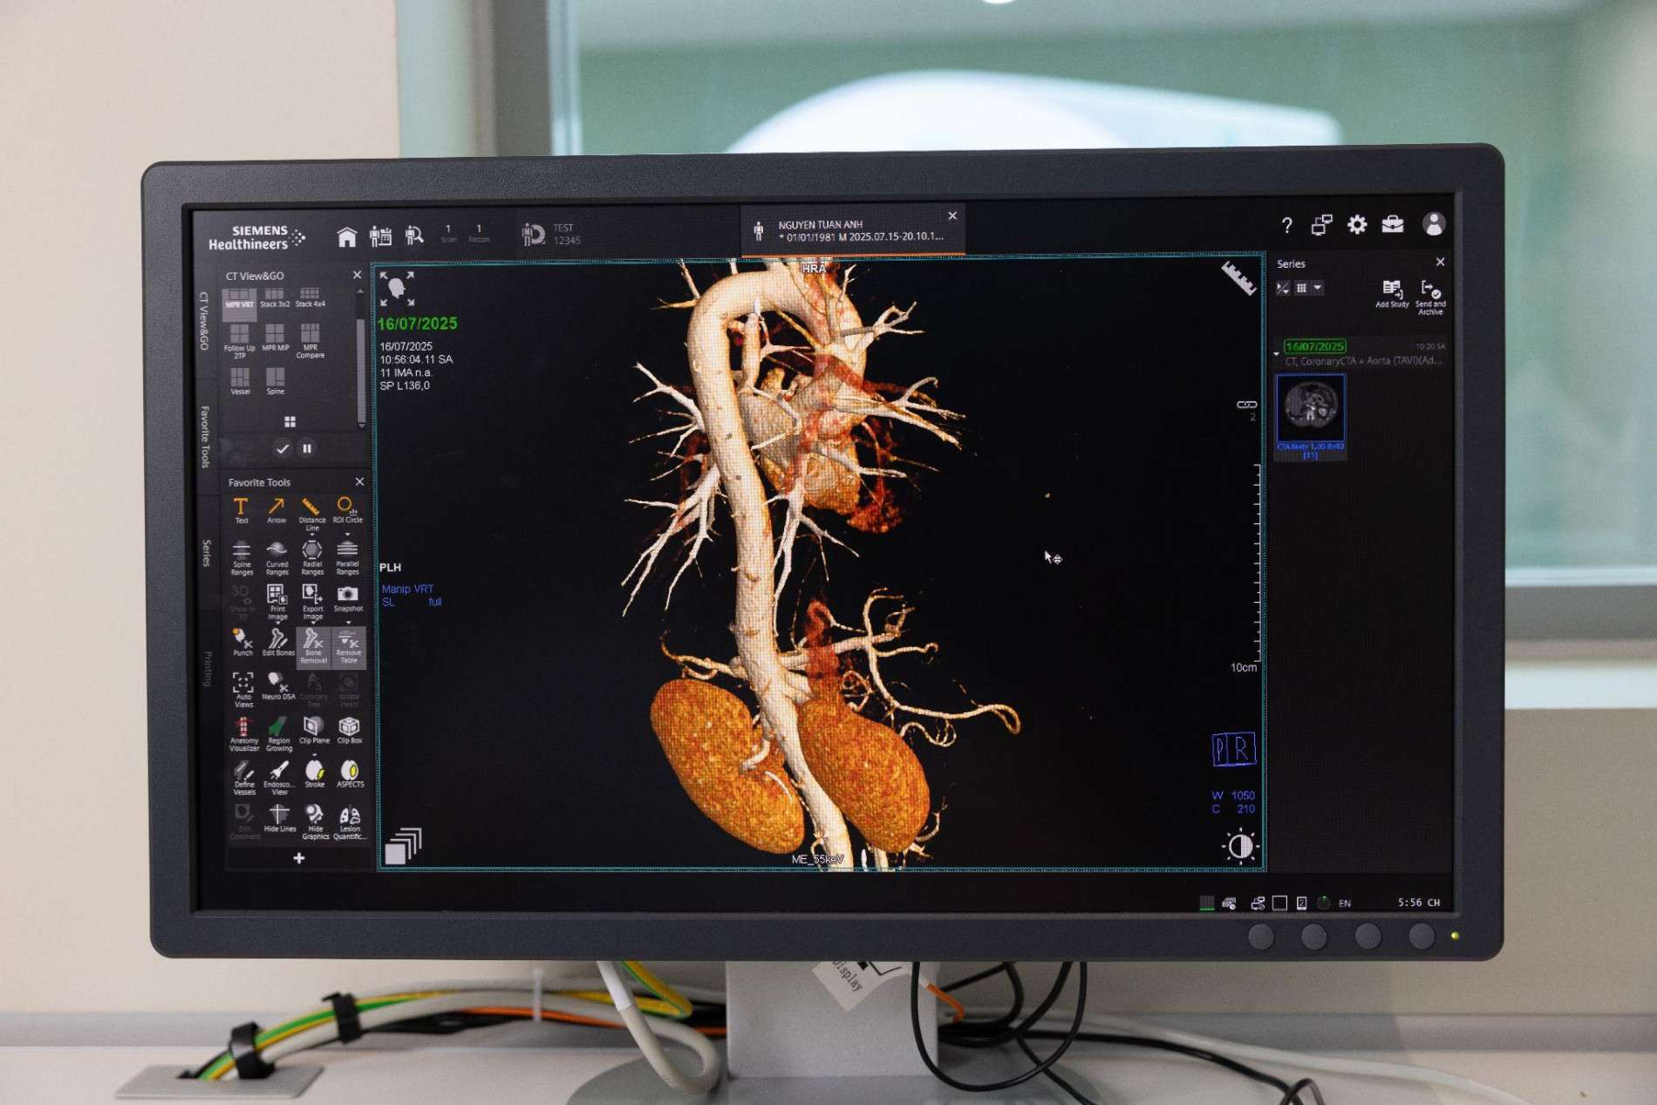The height and width of the screenshot is (1105, 1657).
Task: Select the Punch tool
Action: pos(242,640)
